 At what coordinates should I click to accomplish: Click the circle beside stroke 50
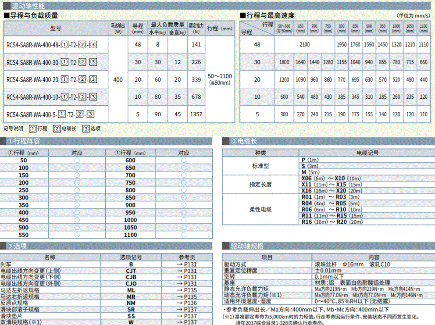click(77, 161)
